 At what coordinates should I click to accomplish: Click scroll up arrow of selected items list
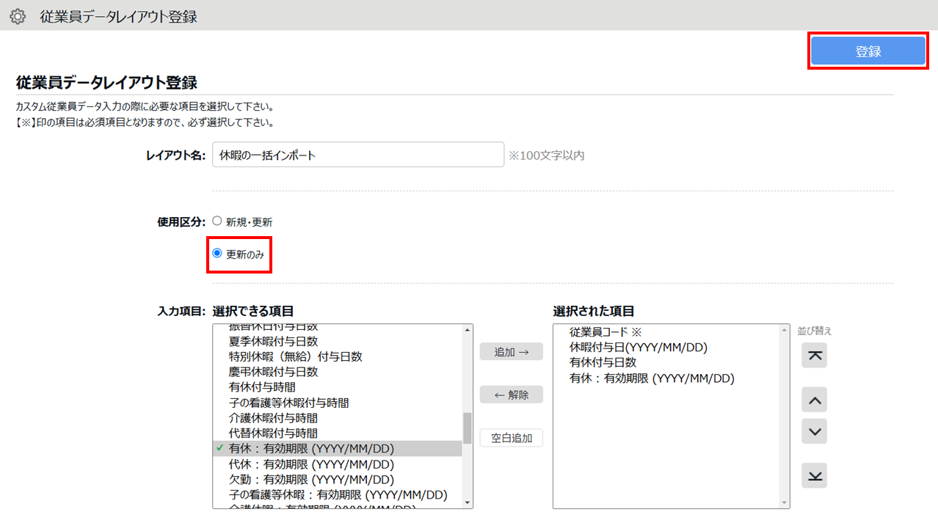pos(785,329)
